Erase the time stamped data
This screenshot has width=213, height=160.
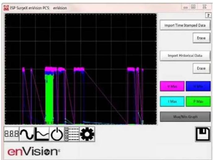pos(202,38)
